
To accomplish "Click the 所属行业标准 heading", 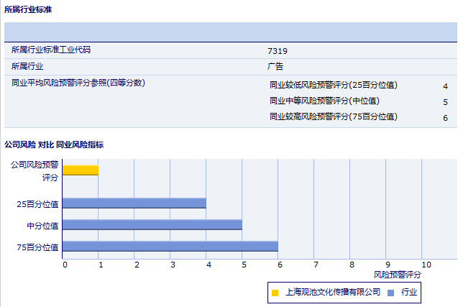I will click(28, 10).
